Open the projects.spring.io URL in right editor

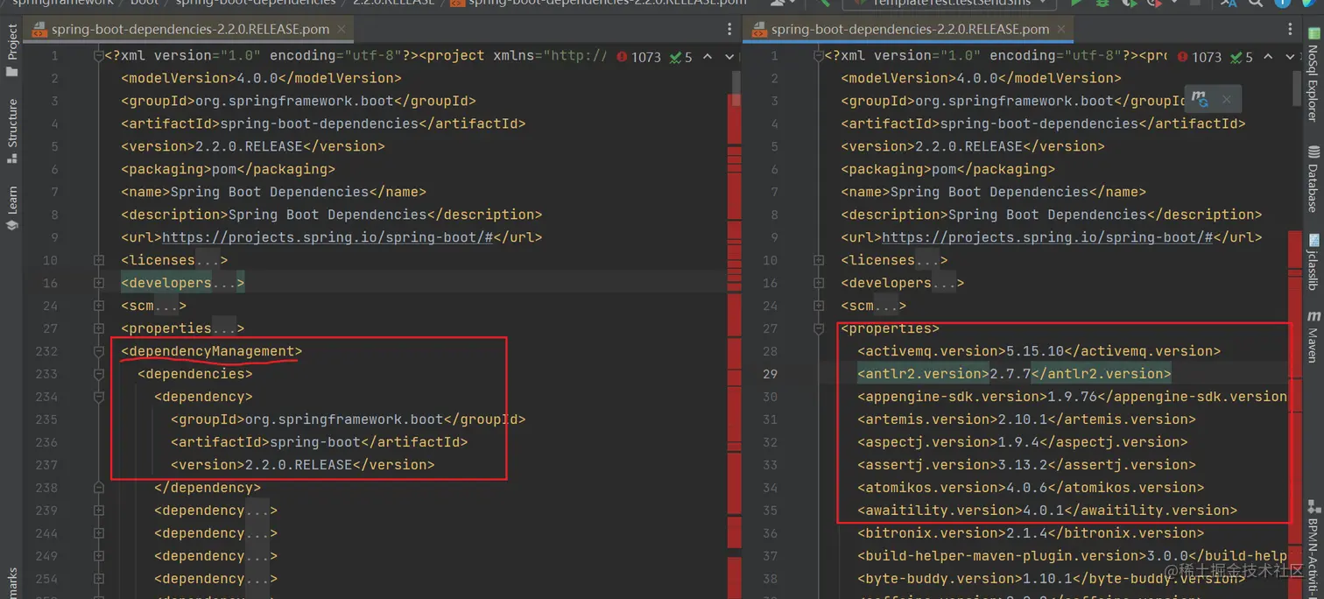click(x=1047, y=237)
